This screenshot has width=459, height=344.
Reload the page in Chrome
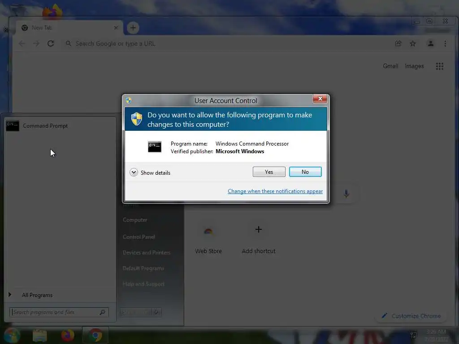[x=51, y=43]
